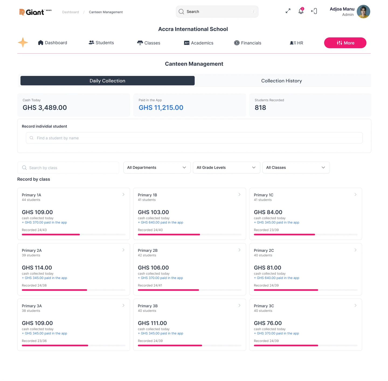This screenshot has width=388, height=381.
Task: Expand the All Classes dropdown
Action: pos(296,167)
